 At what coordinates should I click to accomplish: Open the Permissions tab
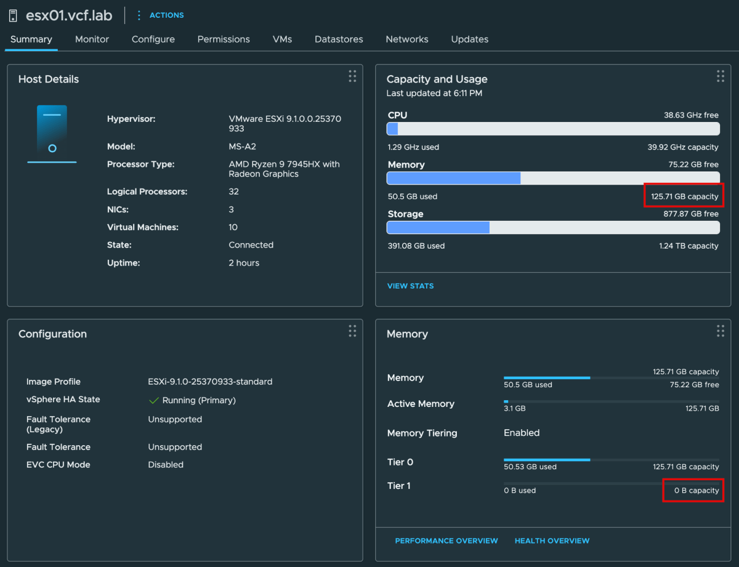(224, 39)
